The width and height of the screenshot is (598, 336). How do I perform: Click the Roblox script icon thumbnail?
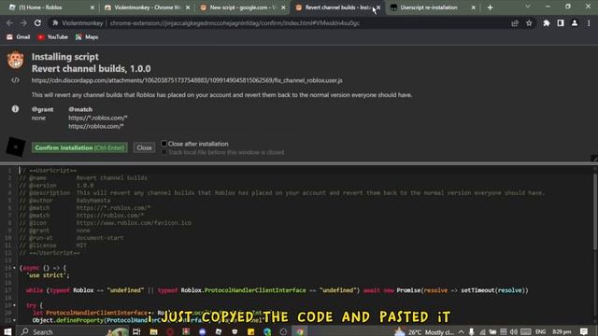click(16, 147)
